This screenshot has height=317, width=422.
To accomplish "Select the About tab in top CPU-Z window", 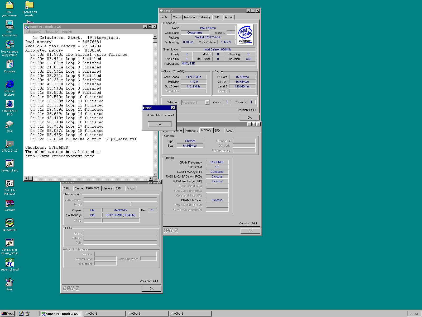I will [x=229, y=17].
